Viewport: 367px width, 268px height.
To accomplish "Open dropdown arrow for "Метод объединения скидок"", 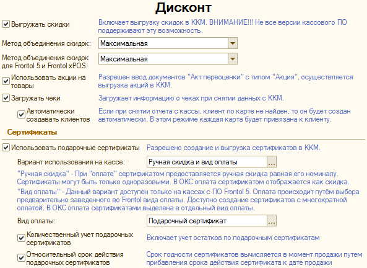I will (233, 43).
